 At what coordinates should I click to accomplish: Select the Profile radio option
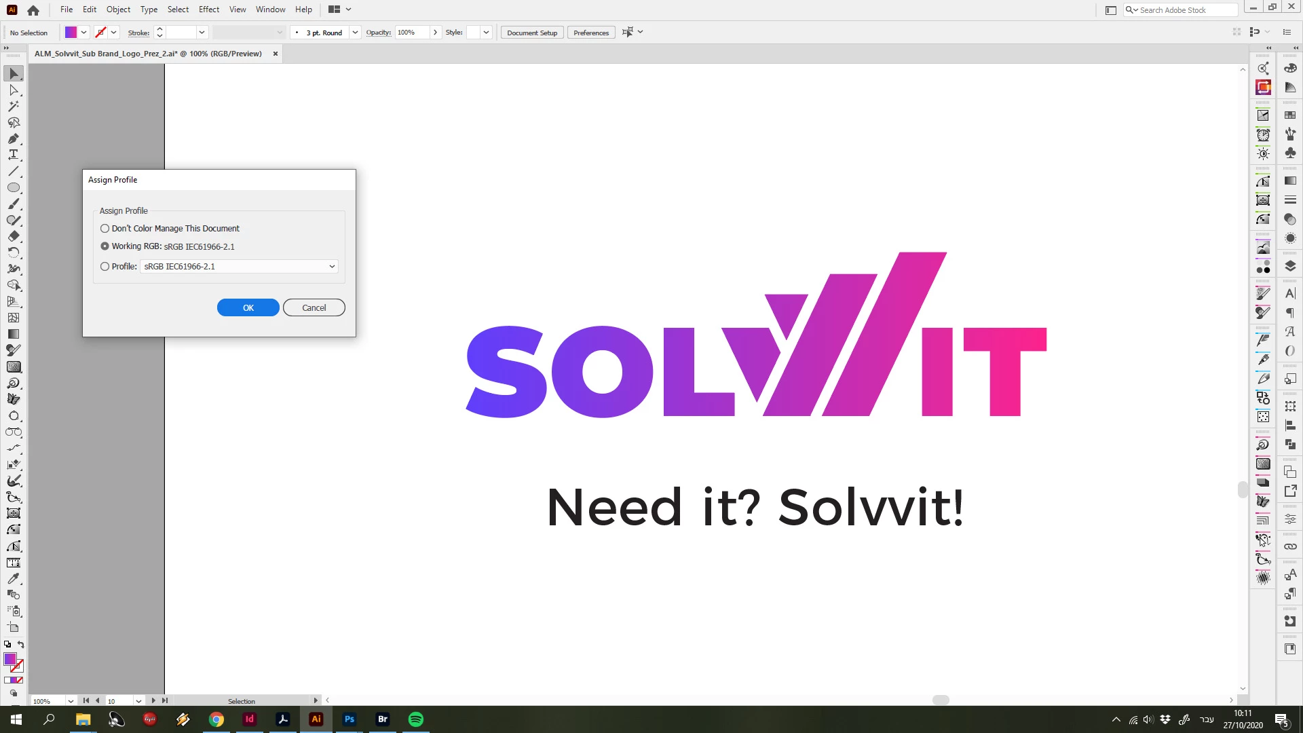click(x=105, y=267)
